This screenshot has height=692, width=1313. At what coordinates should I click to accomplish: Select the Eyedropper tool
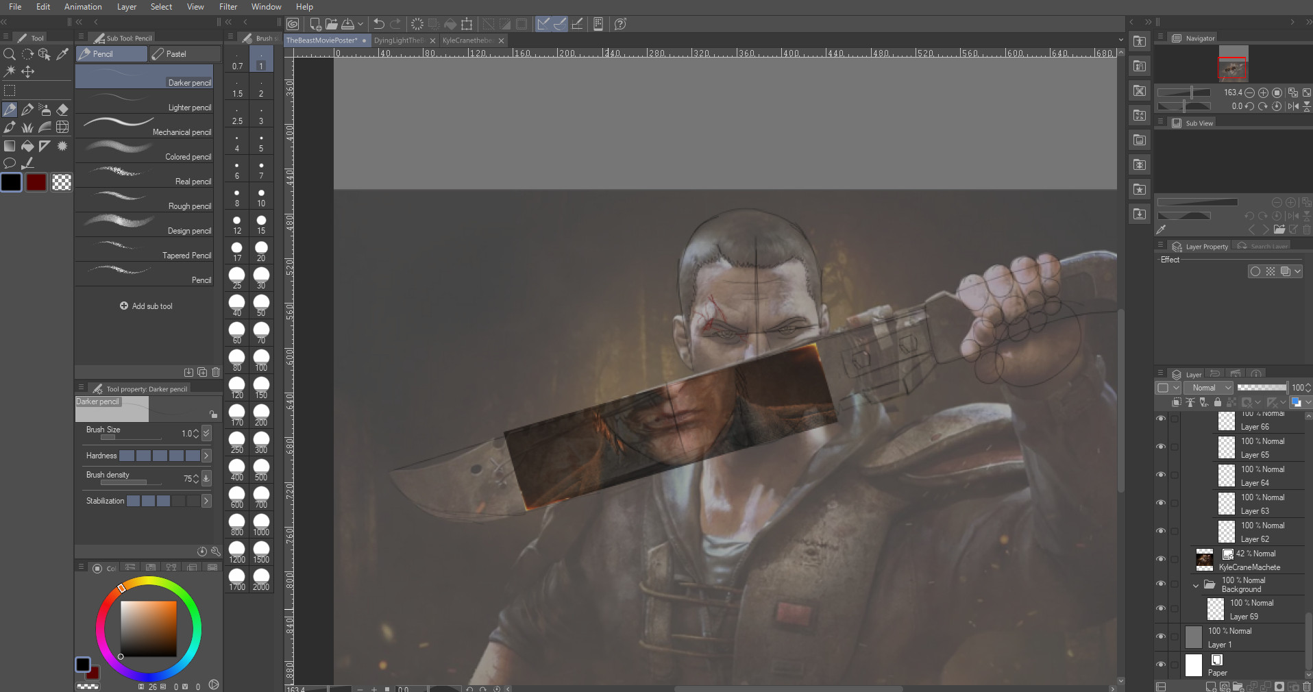tap(62, 54)
